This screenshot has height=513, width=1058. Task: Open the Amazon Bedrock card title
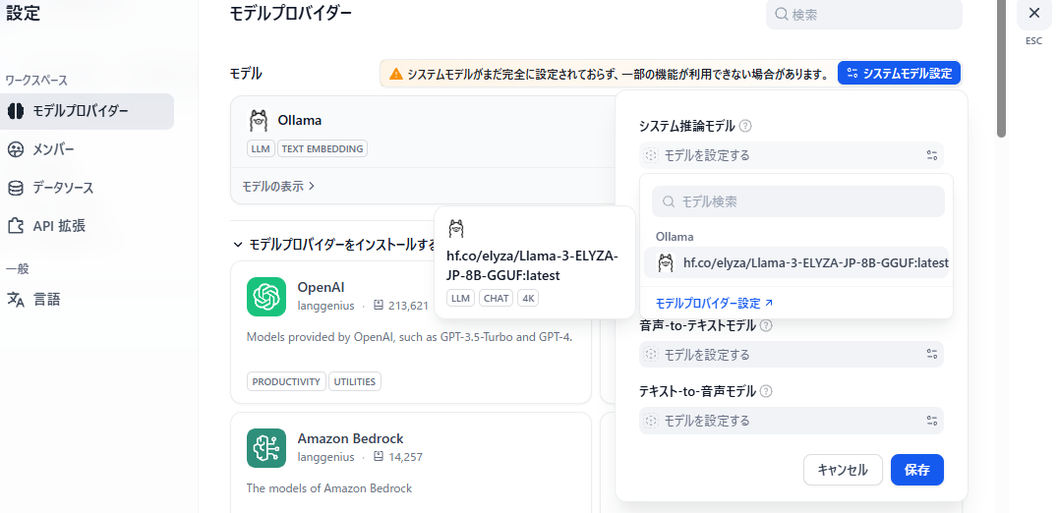(350, 439)
